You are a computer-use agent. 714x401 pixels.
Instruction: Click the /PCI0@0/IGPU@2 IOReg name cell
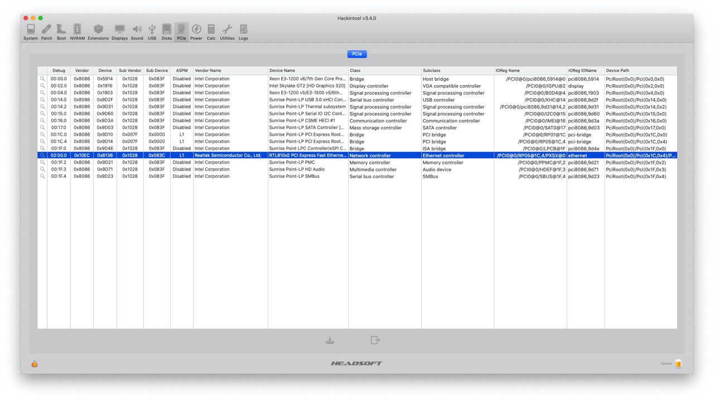pos(530,86)
